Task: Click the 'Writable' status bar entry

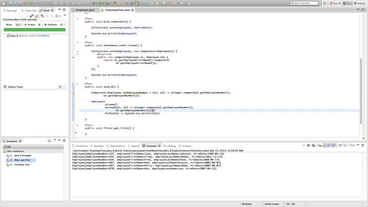Action: click(x=247, y=204)
